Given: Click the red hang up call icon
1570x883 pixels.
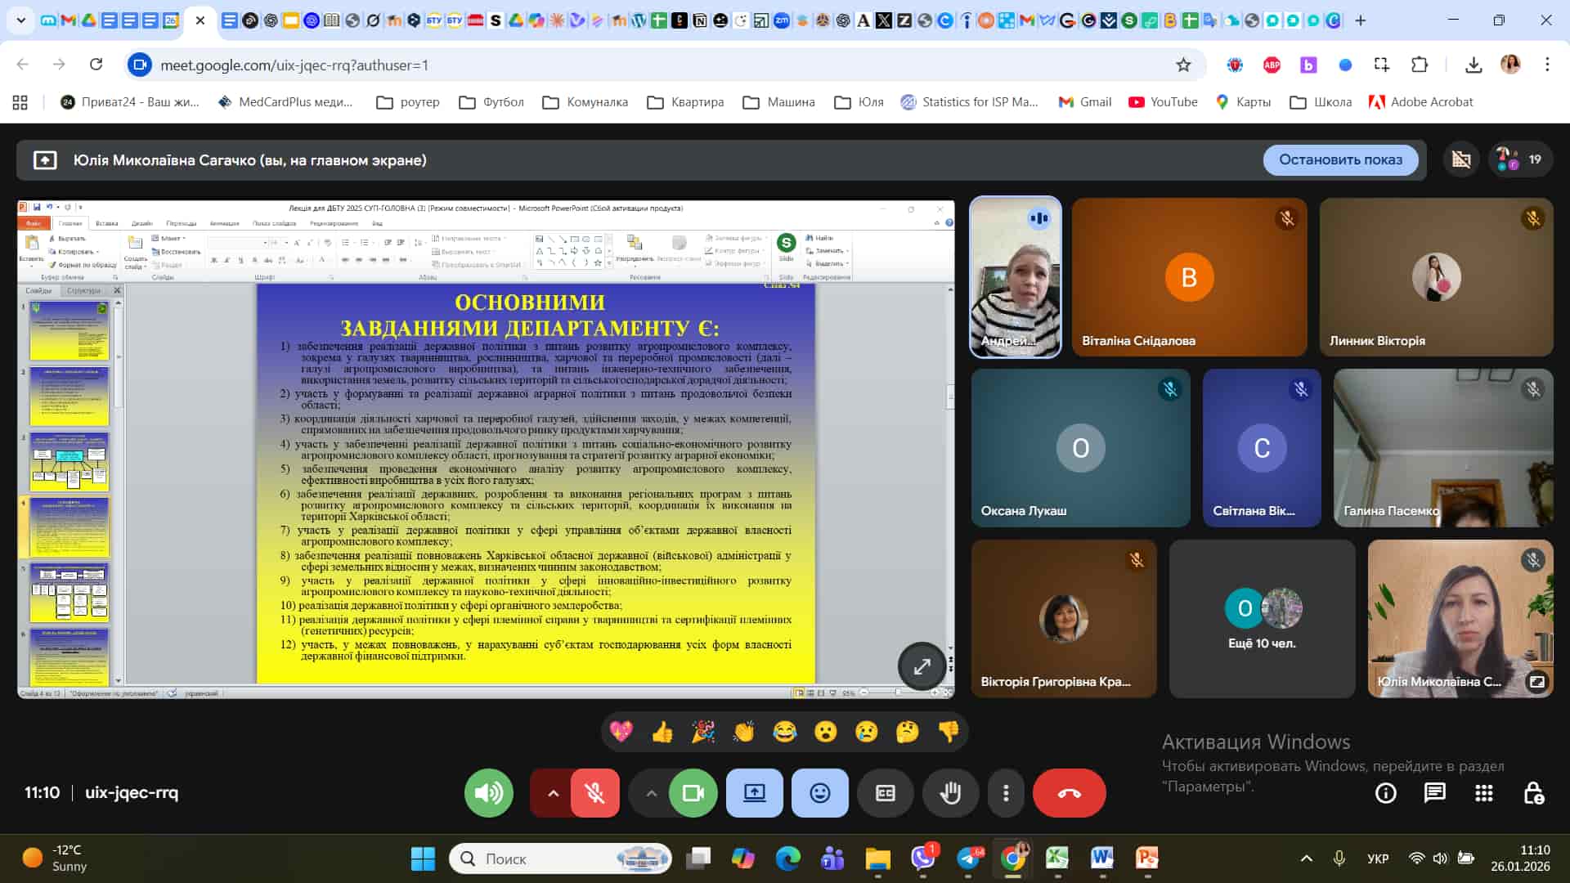Looking at the screenshot, I should coord(1069,793).
